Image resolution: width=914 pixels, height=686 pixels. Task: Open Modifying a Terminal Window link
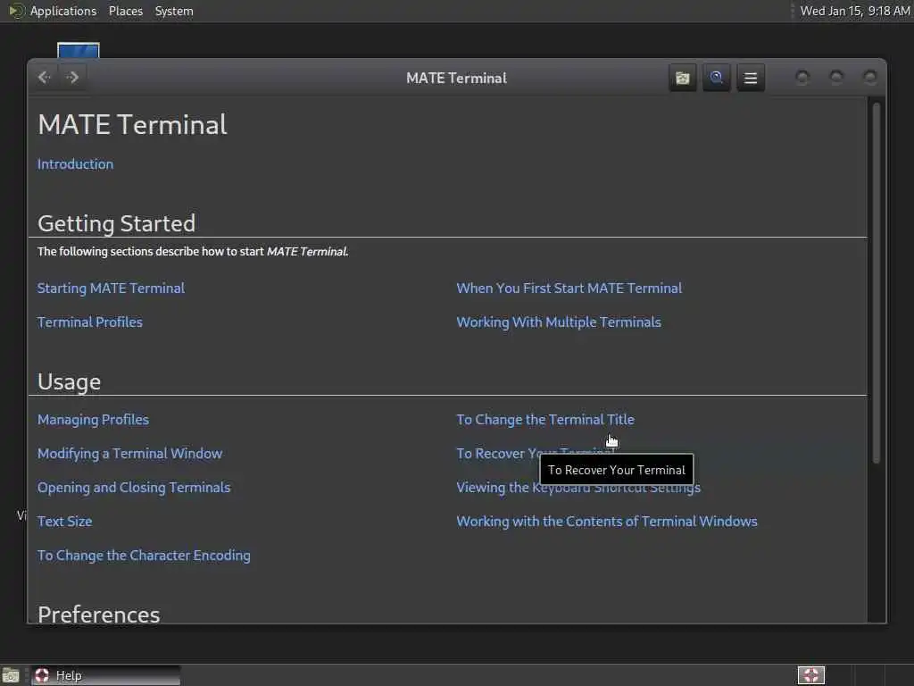[x=129, y=453]
